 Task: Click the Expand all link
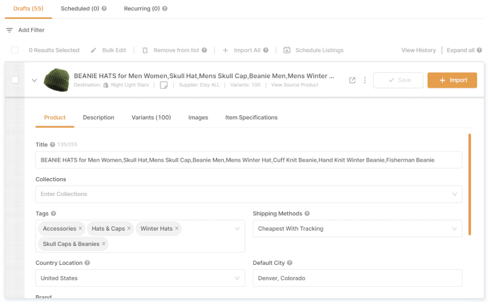[461, 50]
